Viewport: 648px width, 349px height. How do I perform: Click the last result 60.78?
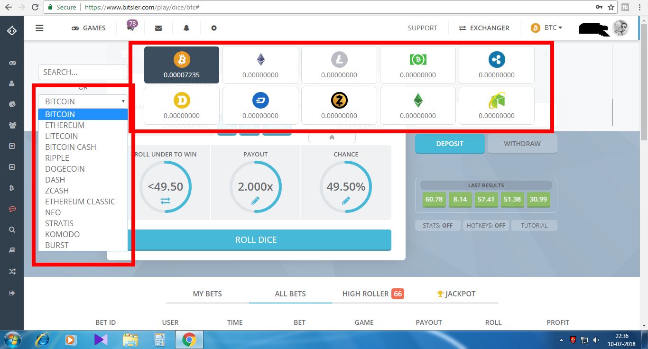click(434, 199)
